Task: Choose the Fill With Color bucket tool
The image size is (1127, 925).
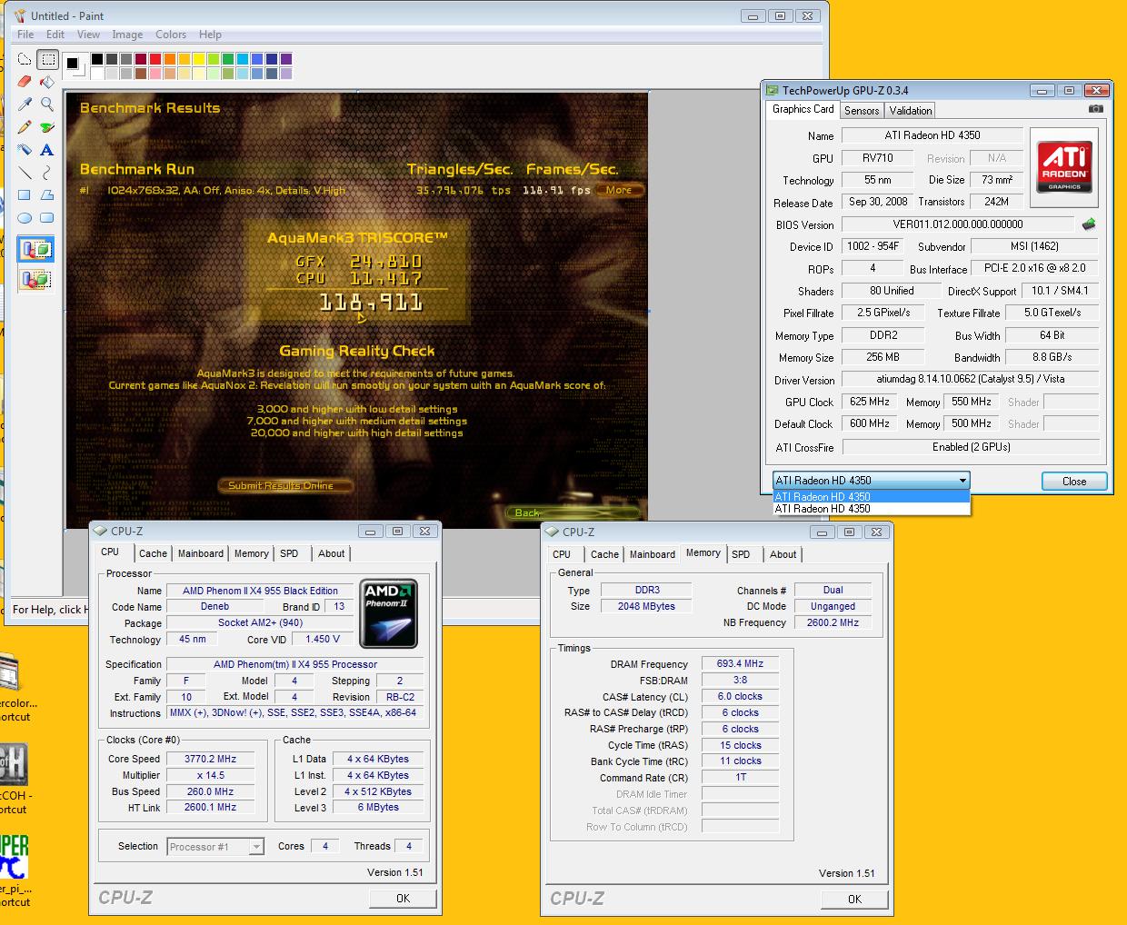Action: click(x=47, y=82)
